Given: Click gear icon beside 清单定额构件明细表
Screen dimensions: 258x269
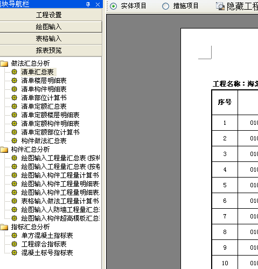Looking at the screenshot, I should point(14,124).
